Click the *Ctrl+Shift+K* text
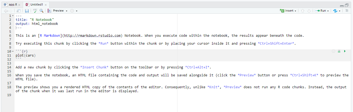 (x=304, y=75)
